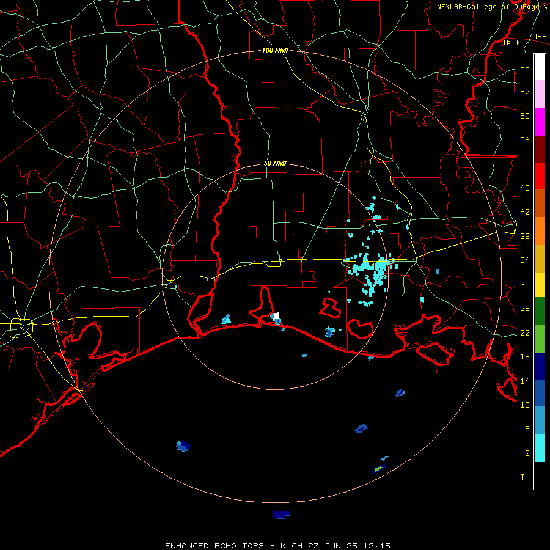The image size is (550, 550).
Task: Click the 50 NMI range ring label
Action: point(275,163)
